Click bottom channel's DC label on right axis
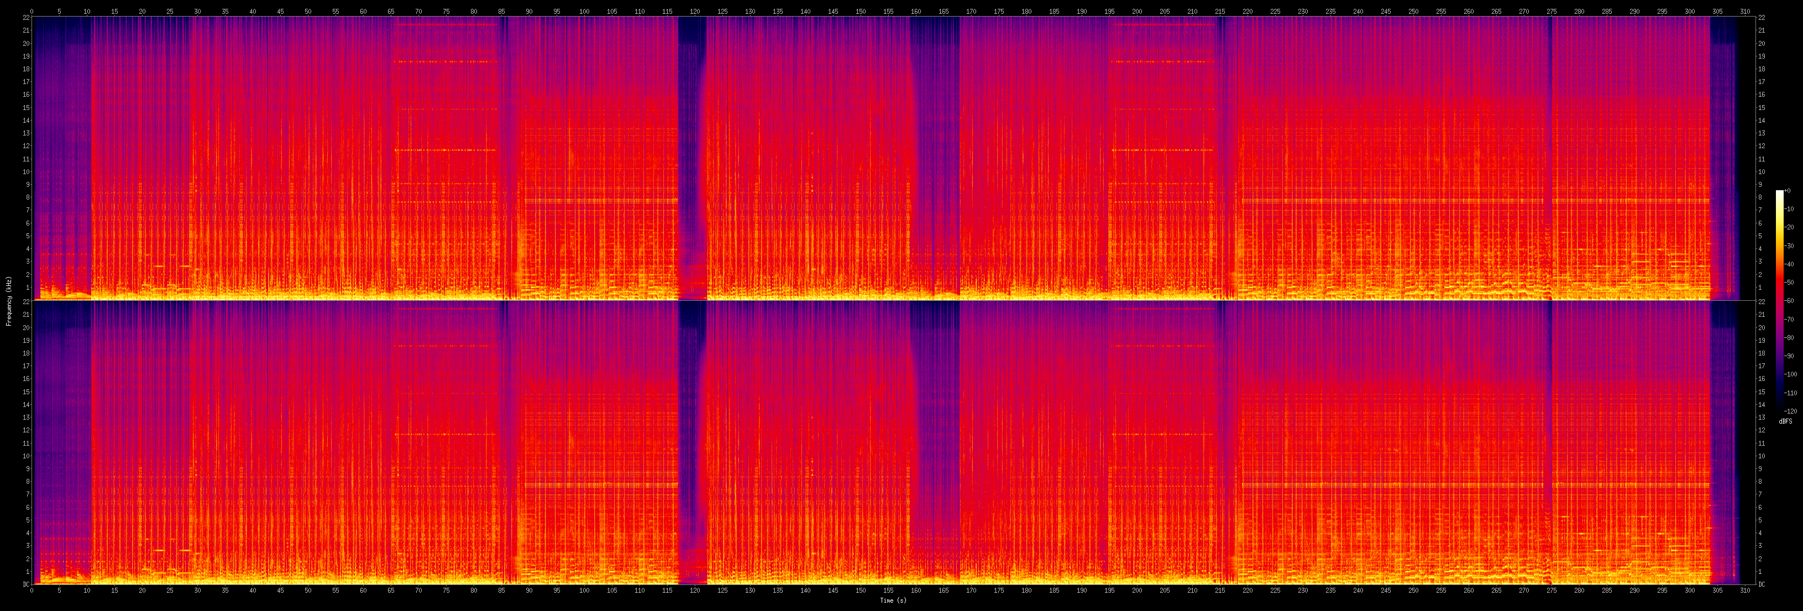Viewport: 1803px width, 611px height. click(1761, 584)
